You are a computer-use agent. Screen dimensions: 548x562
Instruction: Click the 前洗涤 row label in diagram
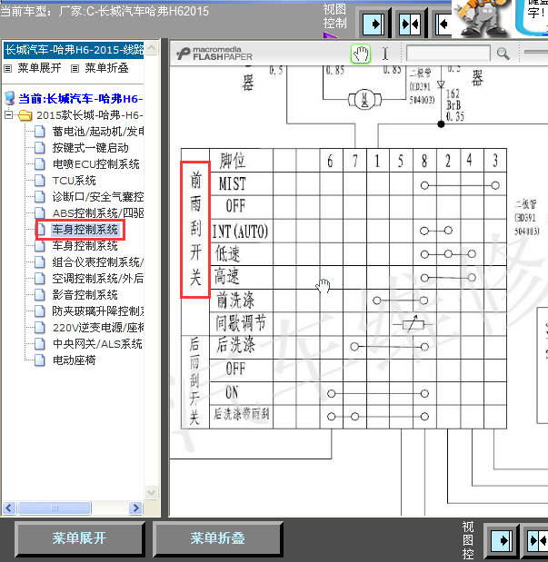point(235,300)
